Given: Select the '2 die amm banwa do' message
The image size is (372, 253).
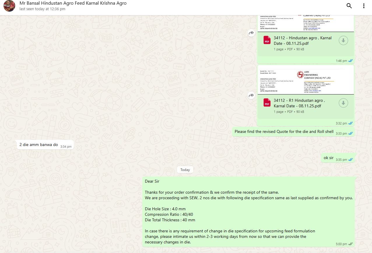Looking at the screenshot, I should (x=39, y=145).
